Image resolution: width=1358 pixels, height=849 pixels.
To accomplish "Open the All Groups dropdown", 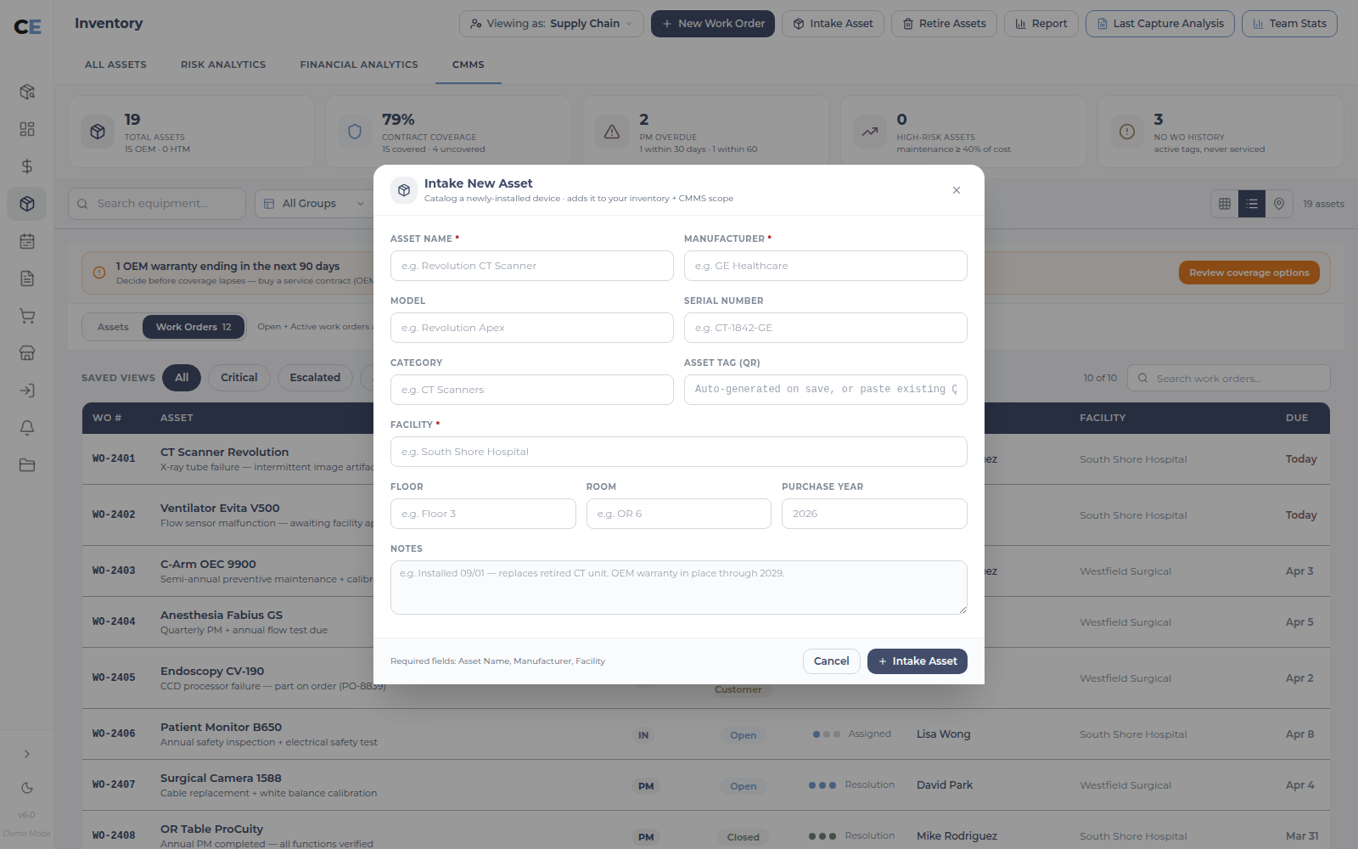I will 314,204.
